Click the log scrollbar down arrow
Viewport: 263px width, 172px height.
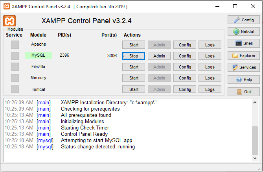255,158
